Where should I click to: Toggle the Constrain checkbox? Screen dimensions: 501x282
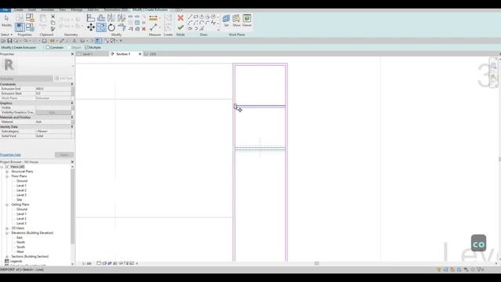(48, 47)
